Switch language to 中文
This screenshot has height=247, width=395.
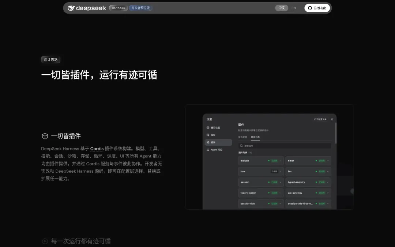282,8
